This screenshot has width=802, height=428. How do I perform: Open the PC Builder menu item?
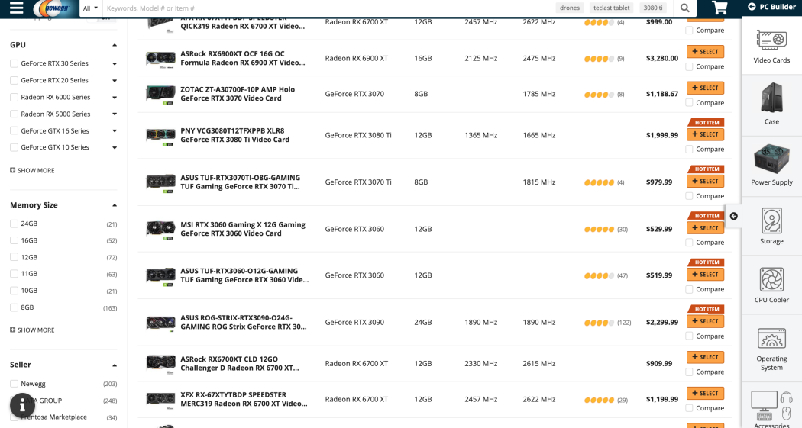pyautogui.click(x=771, y=7)
